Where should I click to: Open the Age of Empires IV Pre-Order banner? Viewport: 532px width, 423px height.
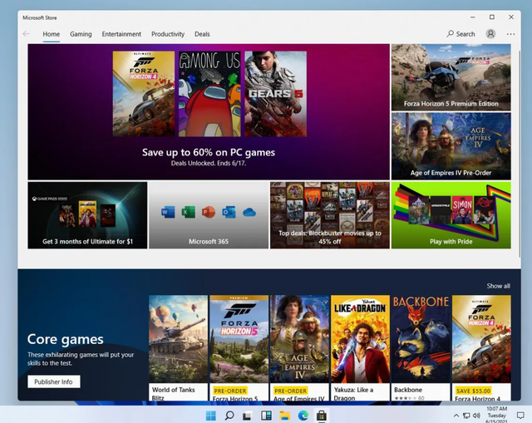451,145
